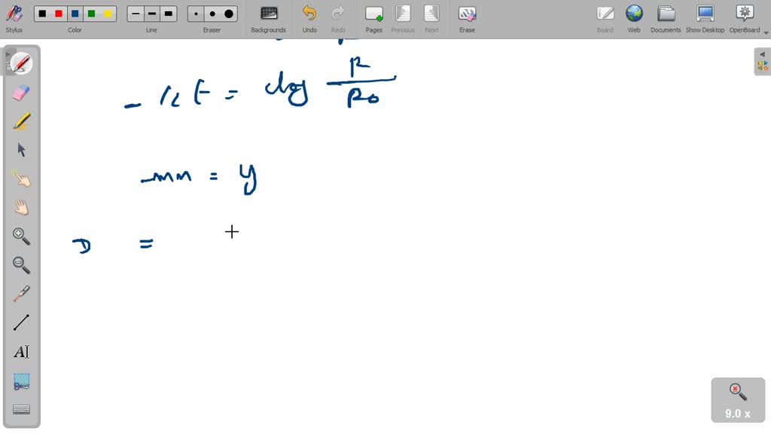Choose the medium eraser size
Viewport: 771px width, 434px height.
[x=212, y=14]
